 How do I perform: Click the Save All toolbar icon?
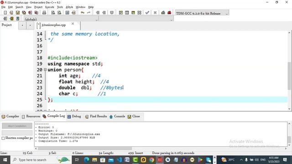[24, 13]
